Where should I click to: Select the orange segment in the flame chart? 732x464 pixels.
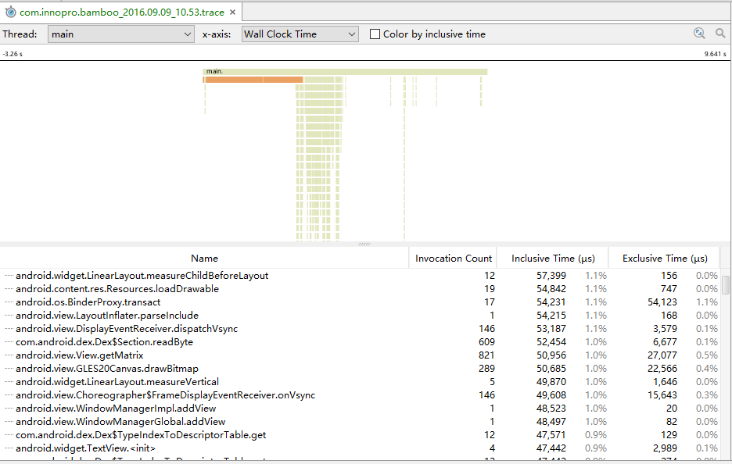click(254, 79)
